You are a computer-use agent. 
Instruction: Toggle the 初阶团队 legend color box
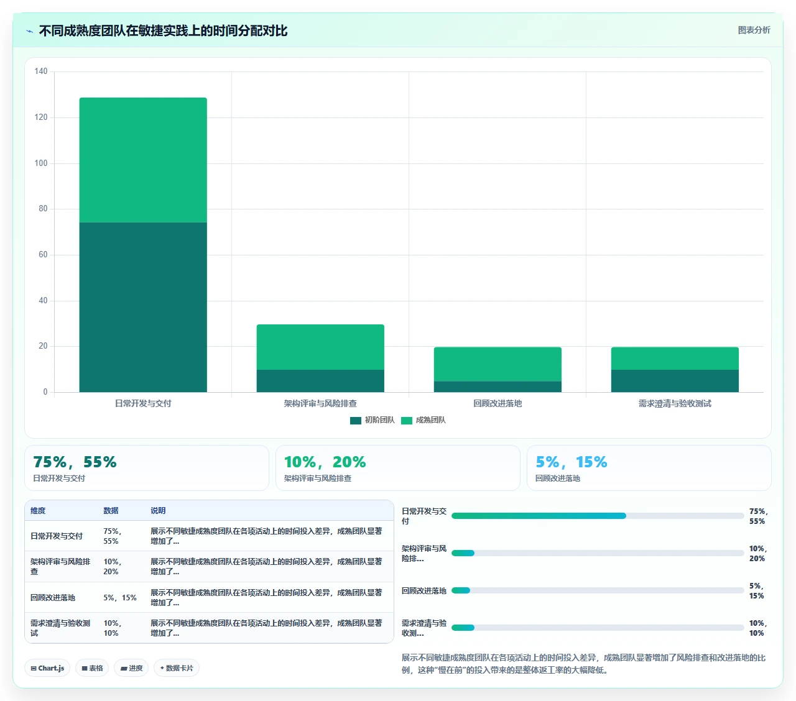356,421
